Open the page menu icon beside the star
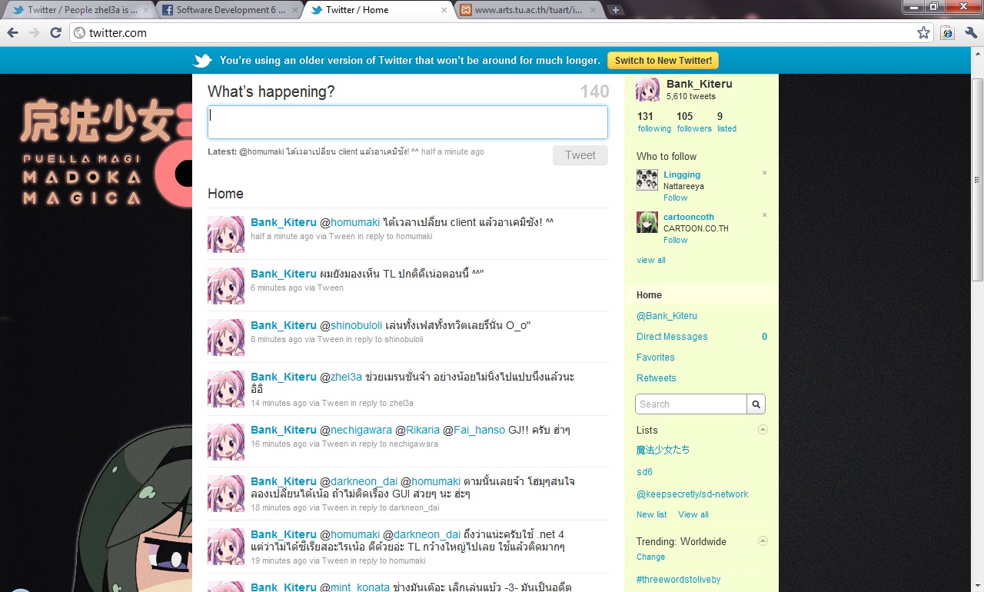This screenshot has height=592, width=984. (x=948, y=33)
